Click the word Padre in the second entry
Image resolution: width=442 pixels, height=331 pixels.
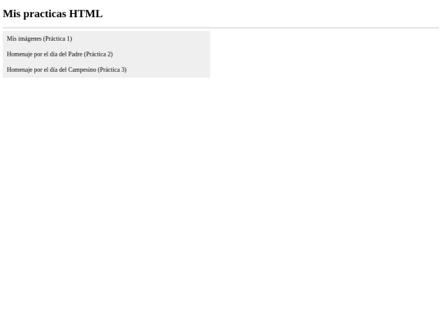pos(75,54)
